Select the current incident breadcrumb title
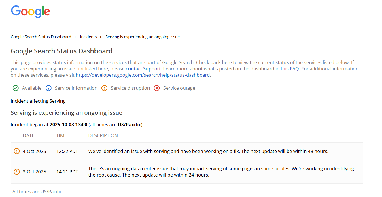Viewport: 382px width, 197px height. pos(143,37)
